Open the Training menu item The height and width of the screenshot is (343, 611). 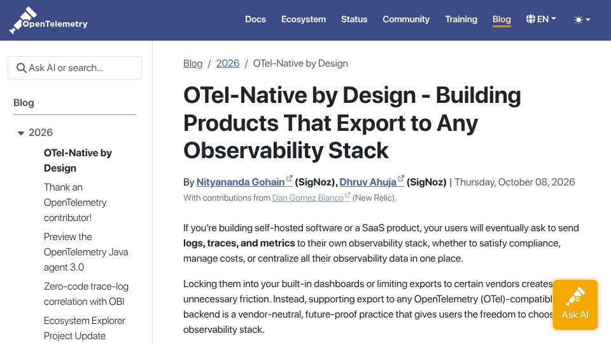[461, 19]
